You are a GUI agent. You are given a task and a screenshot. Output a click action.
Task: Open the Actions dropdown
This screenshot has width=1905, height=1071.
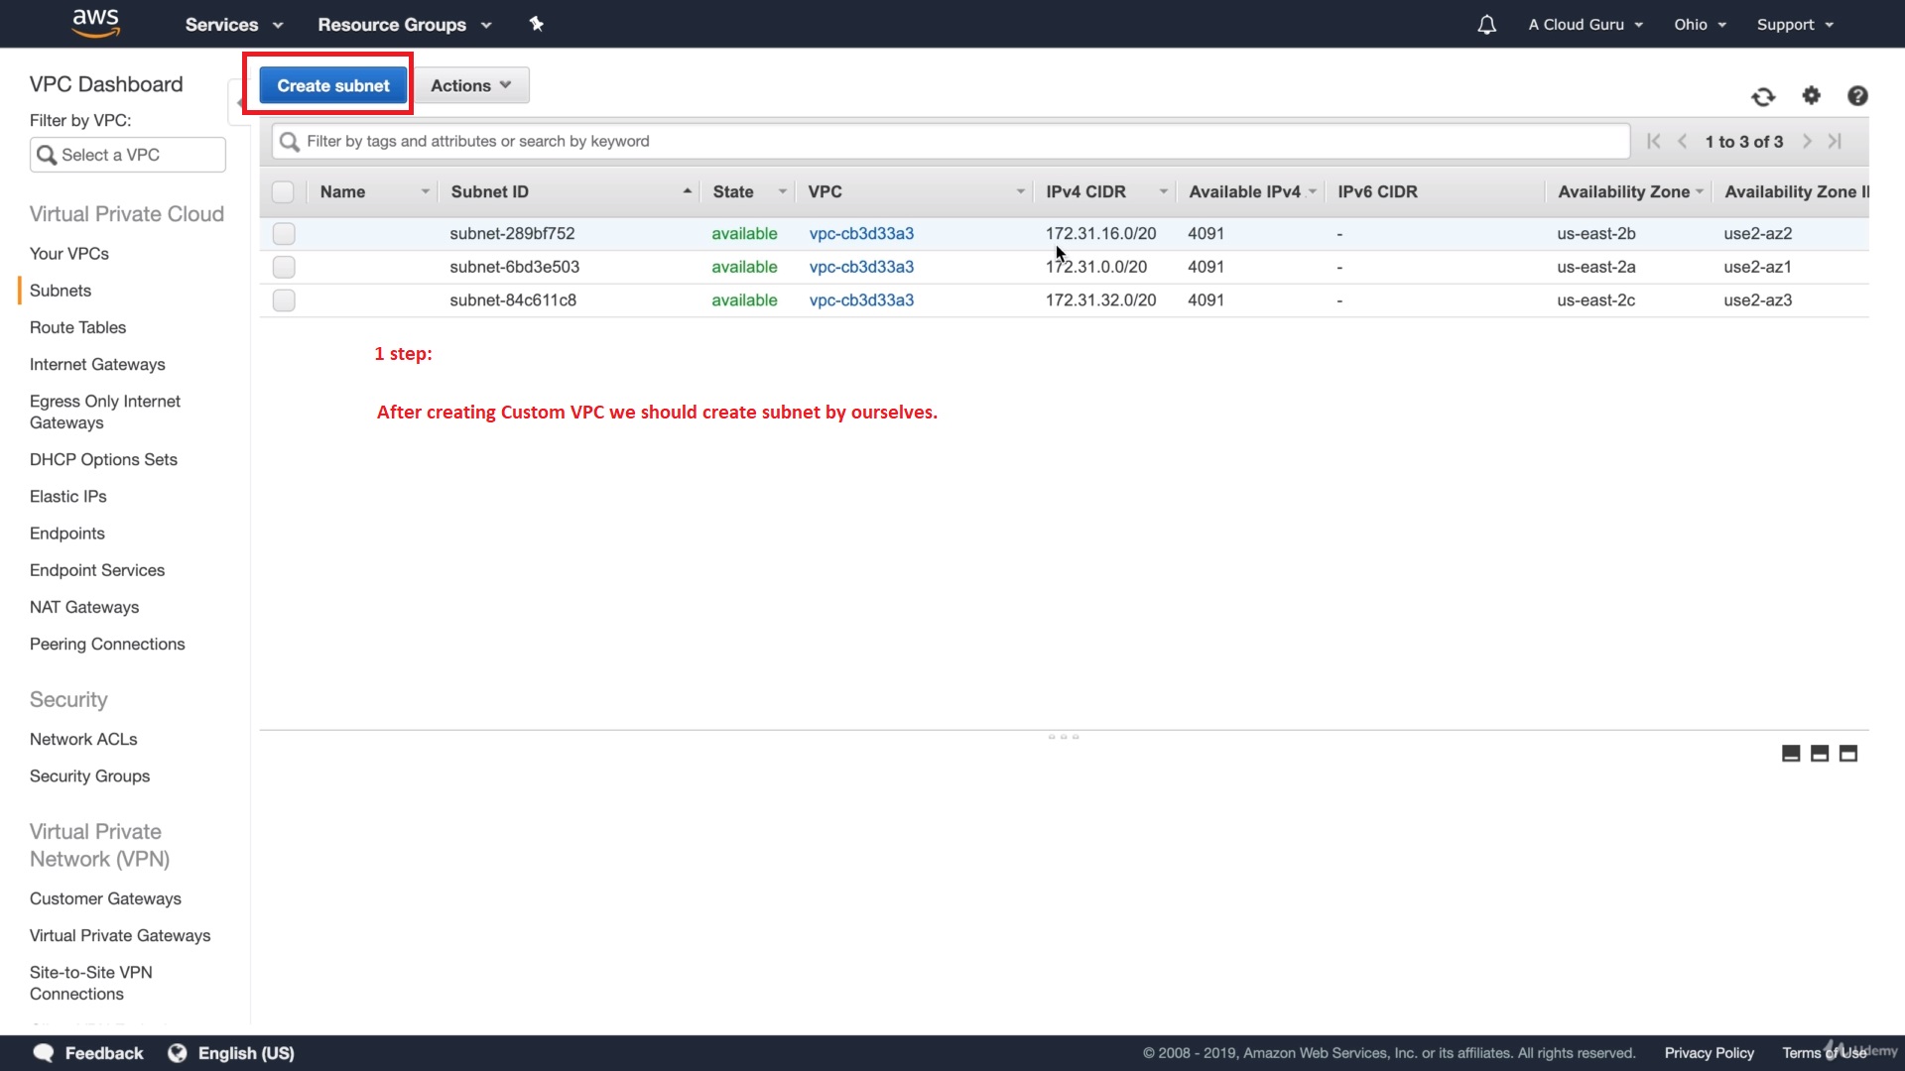(471, 85)
